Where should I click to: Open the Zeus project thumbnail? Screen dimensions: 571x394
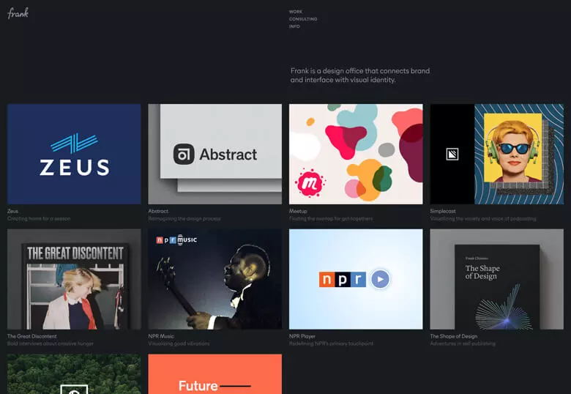74,154
